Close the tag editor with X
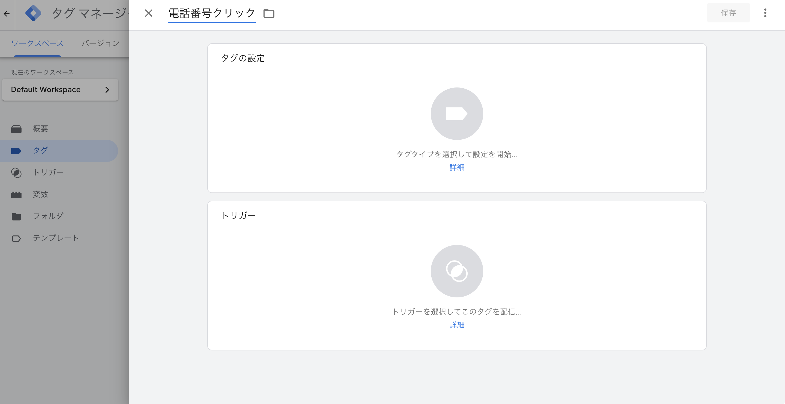 tap(148, 13)
